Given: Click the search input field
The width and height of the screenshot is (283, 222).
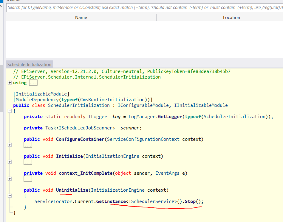Looking at the screenshot, I should 143,7.
